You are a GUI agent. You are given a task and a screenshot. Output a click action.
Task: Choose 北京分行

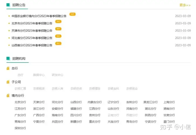[20, 102]
